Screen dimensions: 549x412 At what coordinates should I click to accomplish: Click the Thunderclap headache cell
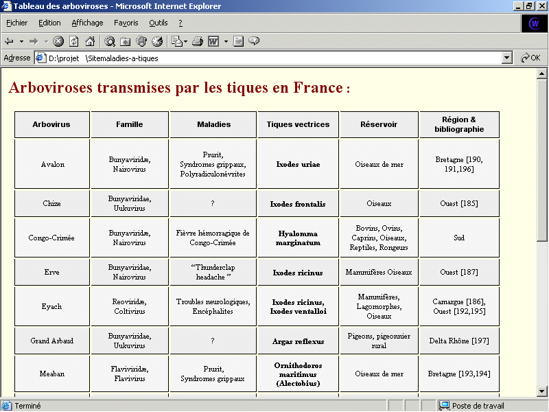tap(213, 272)
